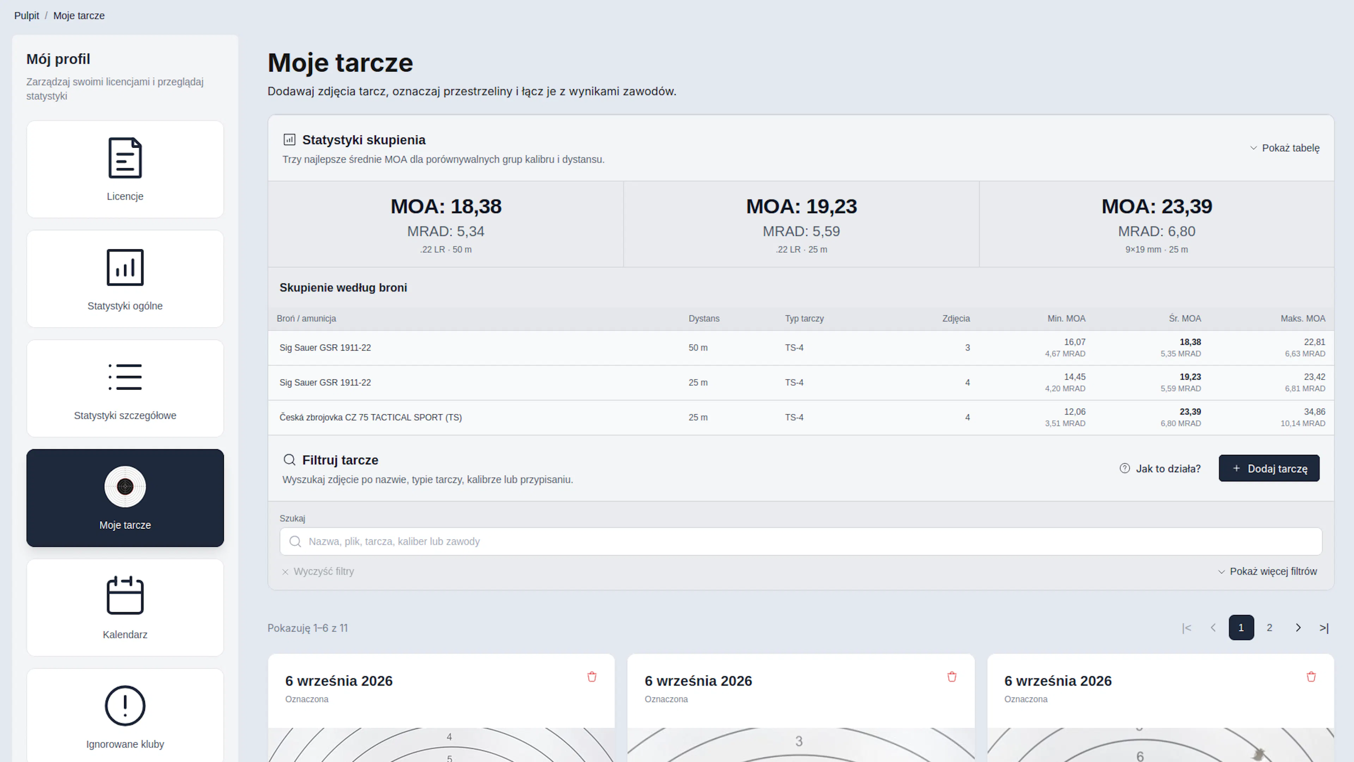Image resolution: width=1354 pixels, height=762 pixels.
Task: Click the Śr. MOA column header
Action: pos(1185,318)
